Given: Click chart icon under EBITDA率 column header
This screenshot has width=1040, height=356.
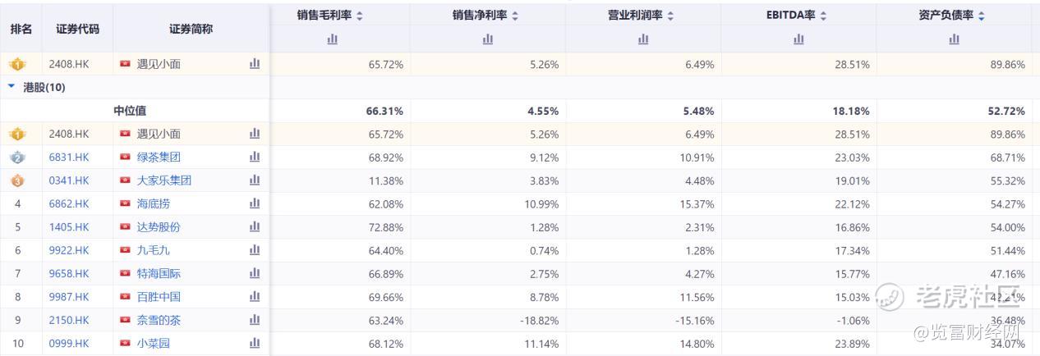Looking at the screenshot, I should point(798,39).
